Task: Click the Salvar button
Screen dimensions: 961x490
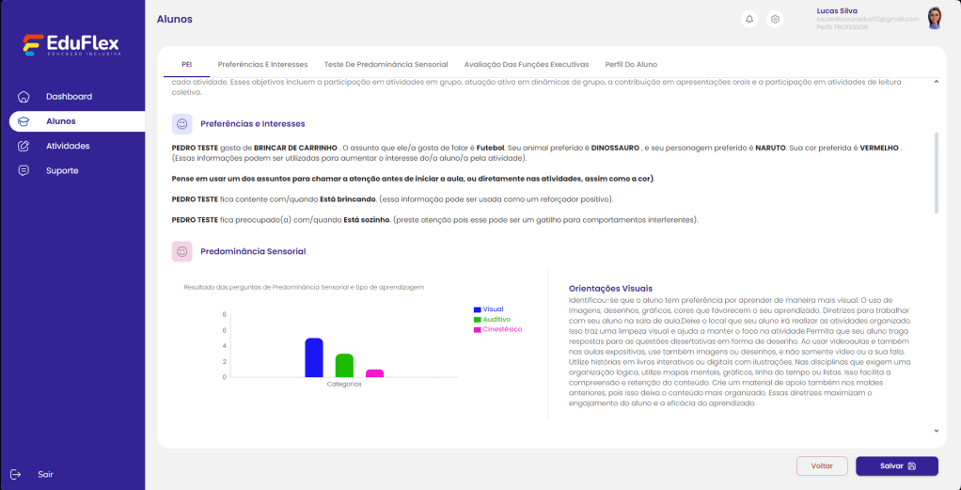Action: [896, 466]
